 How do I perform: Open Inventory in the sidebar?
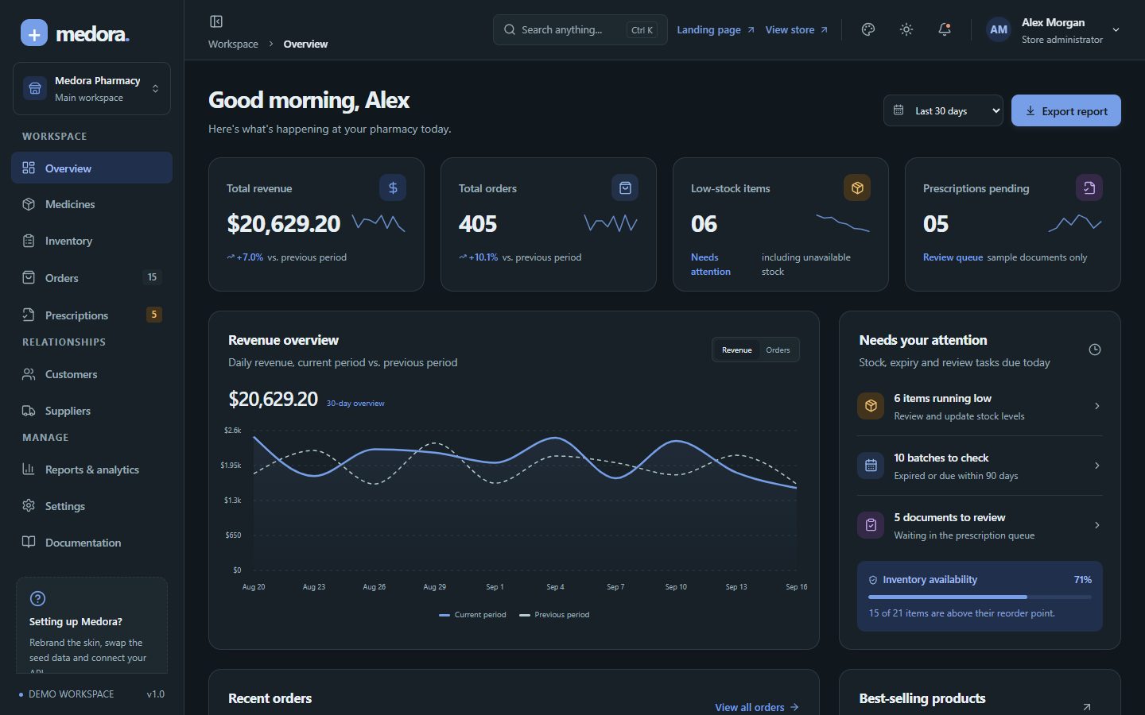click(x=91, y=241)
